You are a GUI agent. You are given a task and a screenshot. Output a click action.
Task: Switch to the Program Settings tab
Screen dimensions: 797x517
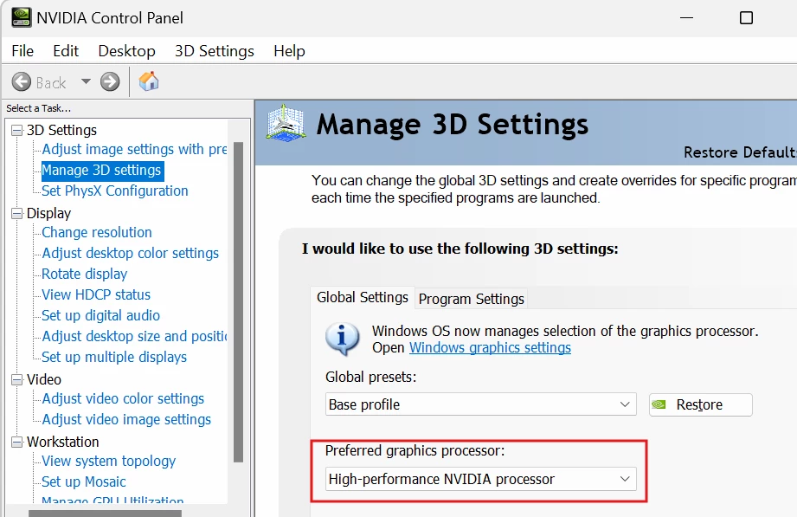[471, 299]
